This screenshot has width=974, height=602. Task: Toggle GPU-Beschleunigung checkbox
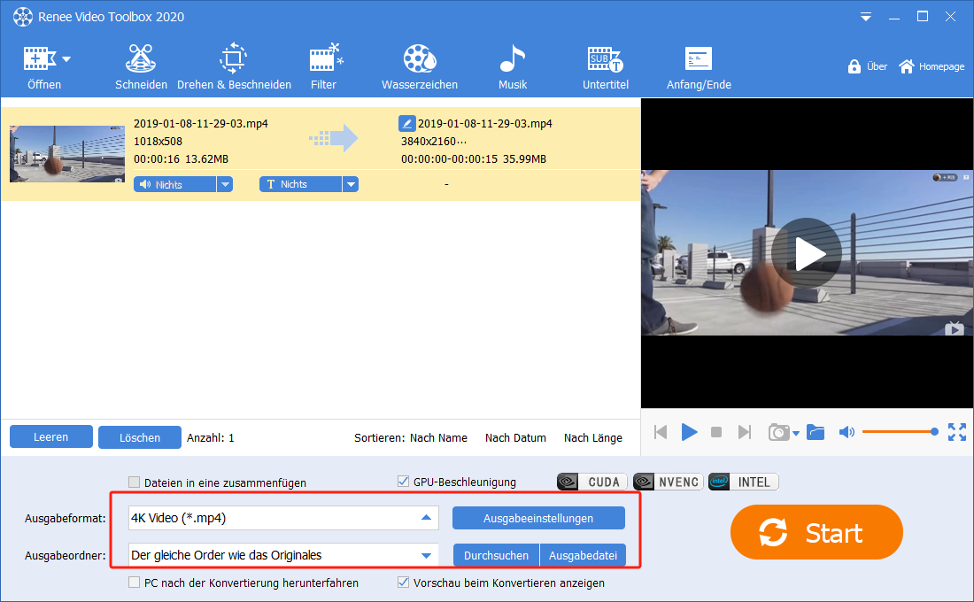pyautogui.click(x=403, y=482)
